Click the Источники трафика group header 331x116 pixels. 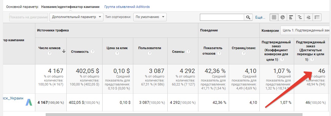tap(53, 30)
